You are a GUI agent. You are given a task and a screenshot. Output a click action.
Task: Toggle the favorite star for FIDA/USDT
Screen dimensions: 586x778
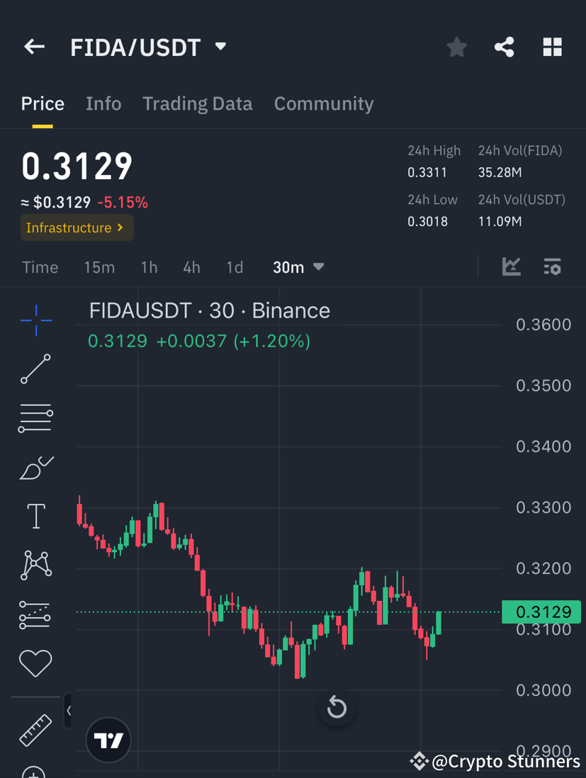[x=456, y=47]
